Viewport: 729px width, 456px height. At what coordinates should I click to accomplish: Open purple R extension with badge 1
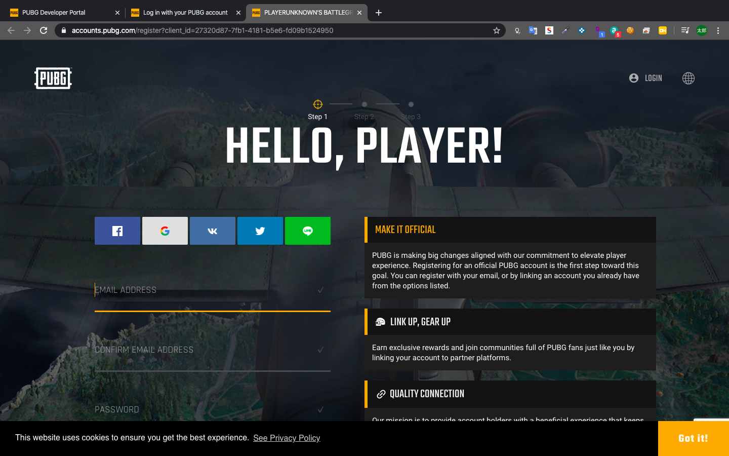pos(599,31)
